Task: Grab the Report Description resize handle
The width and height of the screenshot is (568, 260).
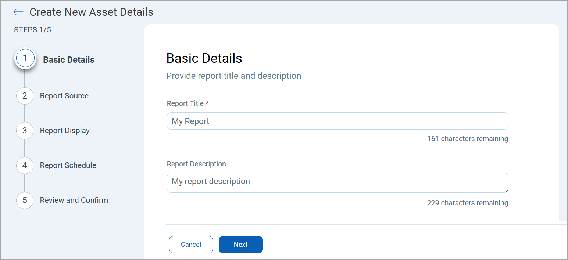Action: click(x=506, y=190)
